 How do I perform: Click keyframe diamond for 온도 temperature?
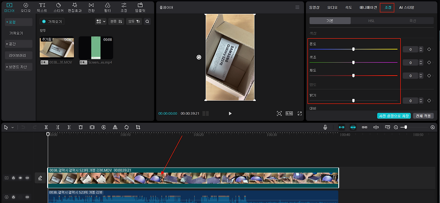click(429, 49)
